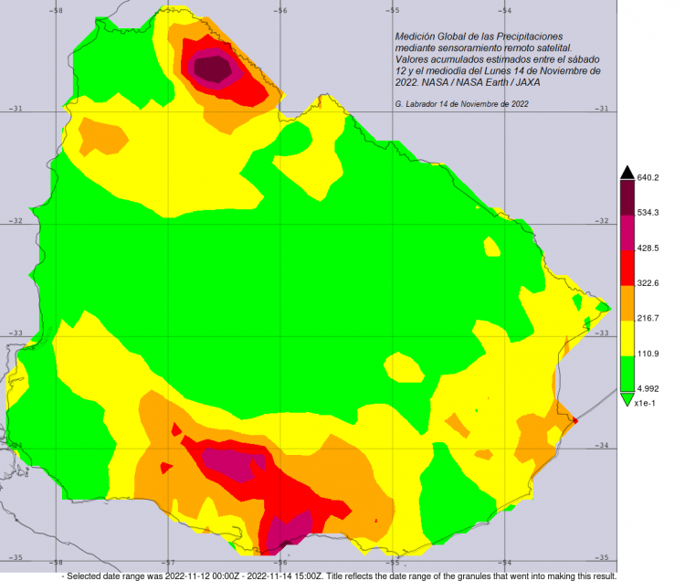Click the small yellow island inside central green area
This screenshot has height=581, width=685.
(x=404, y=368)
